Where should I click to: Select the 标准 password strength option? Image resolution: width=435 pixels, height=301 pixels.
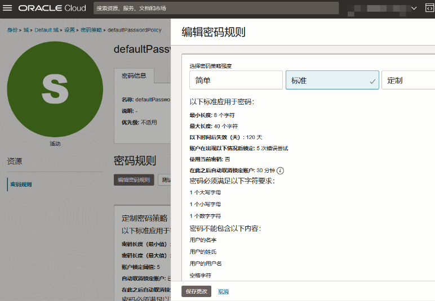332,80
